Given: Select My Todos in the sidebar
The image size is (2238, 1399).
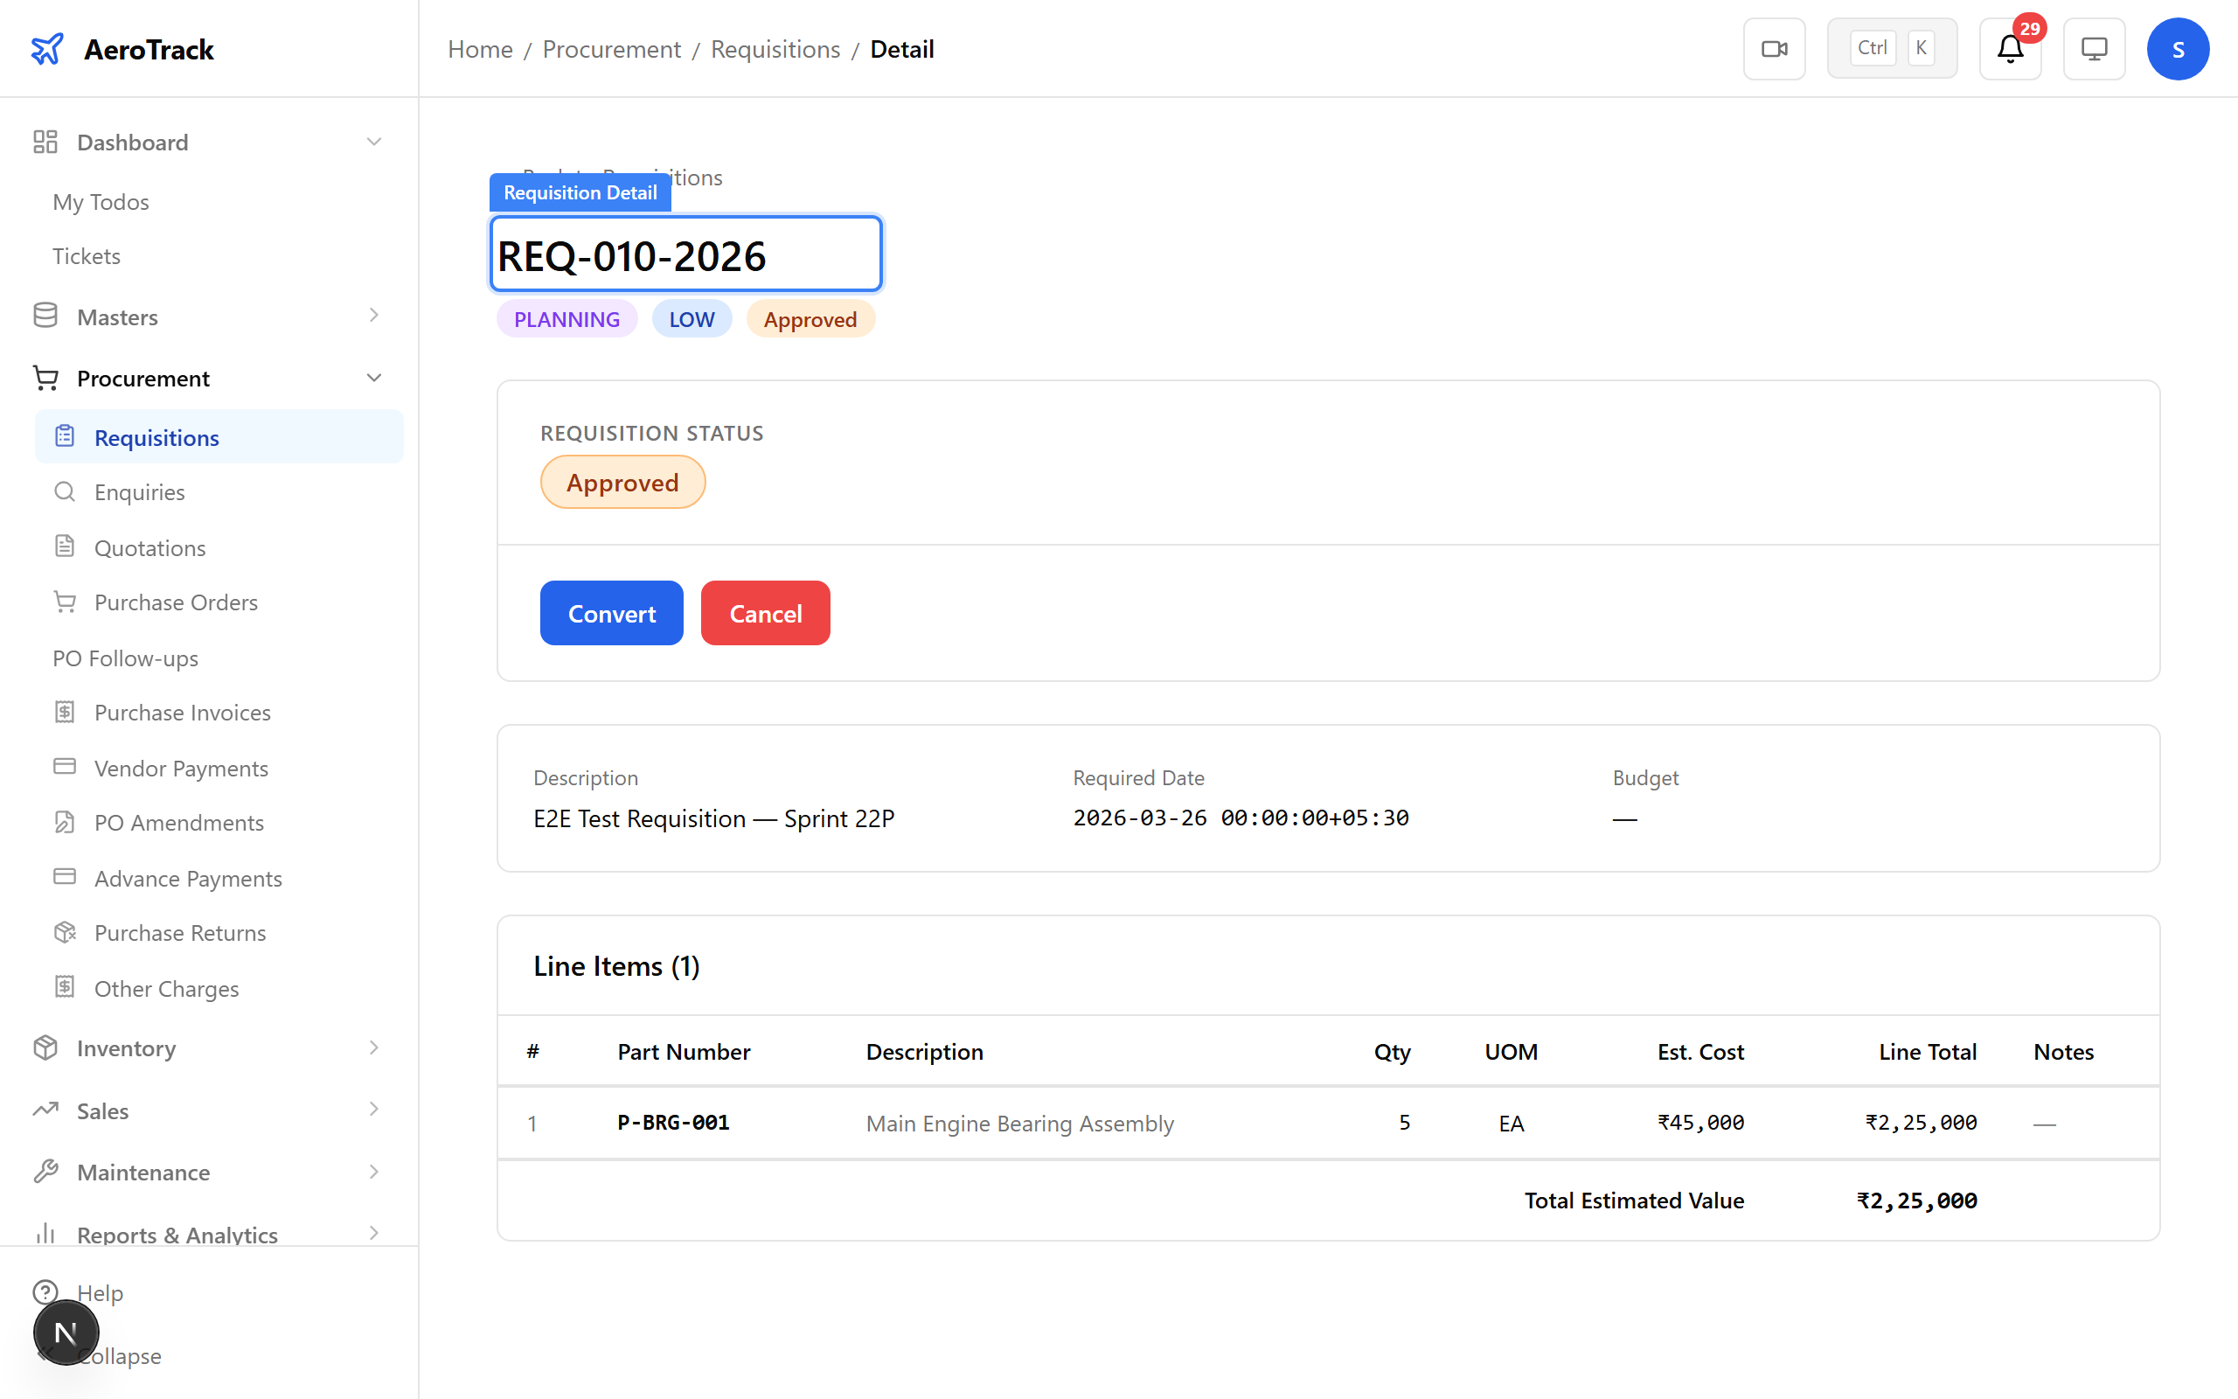Looking at the screenshot, I should click(101, 202).
